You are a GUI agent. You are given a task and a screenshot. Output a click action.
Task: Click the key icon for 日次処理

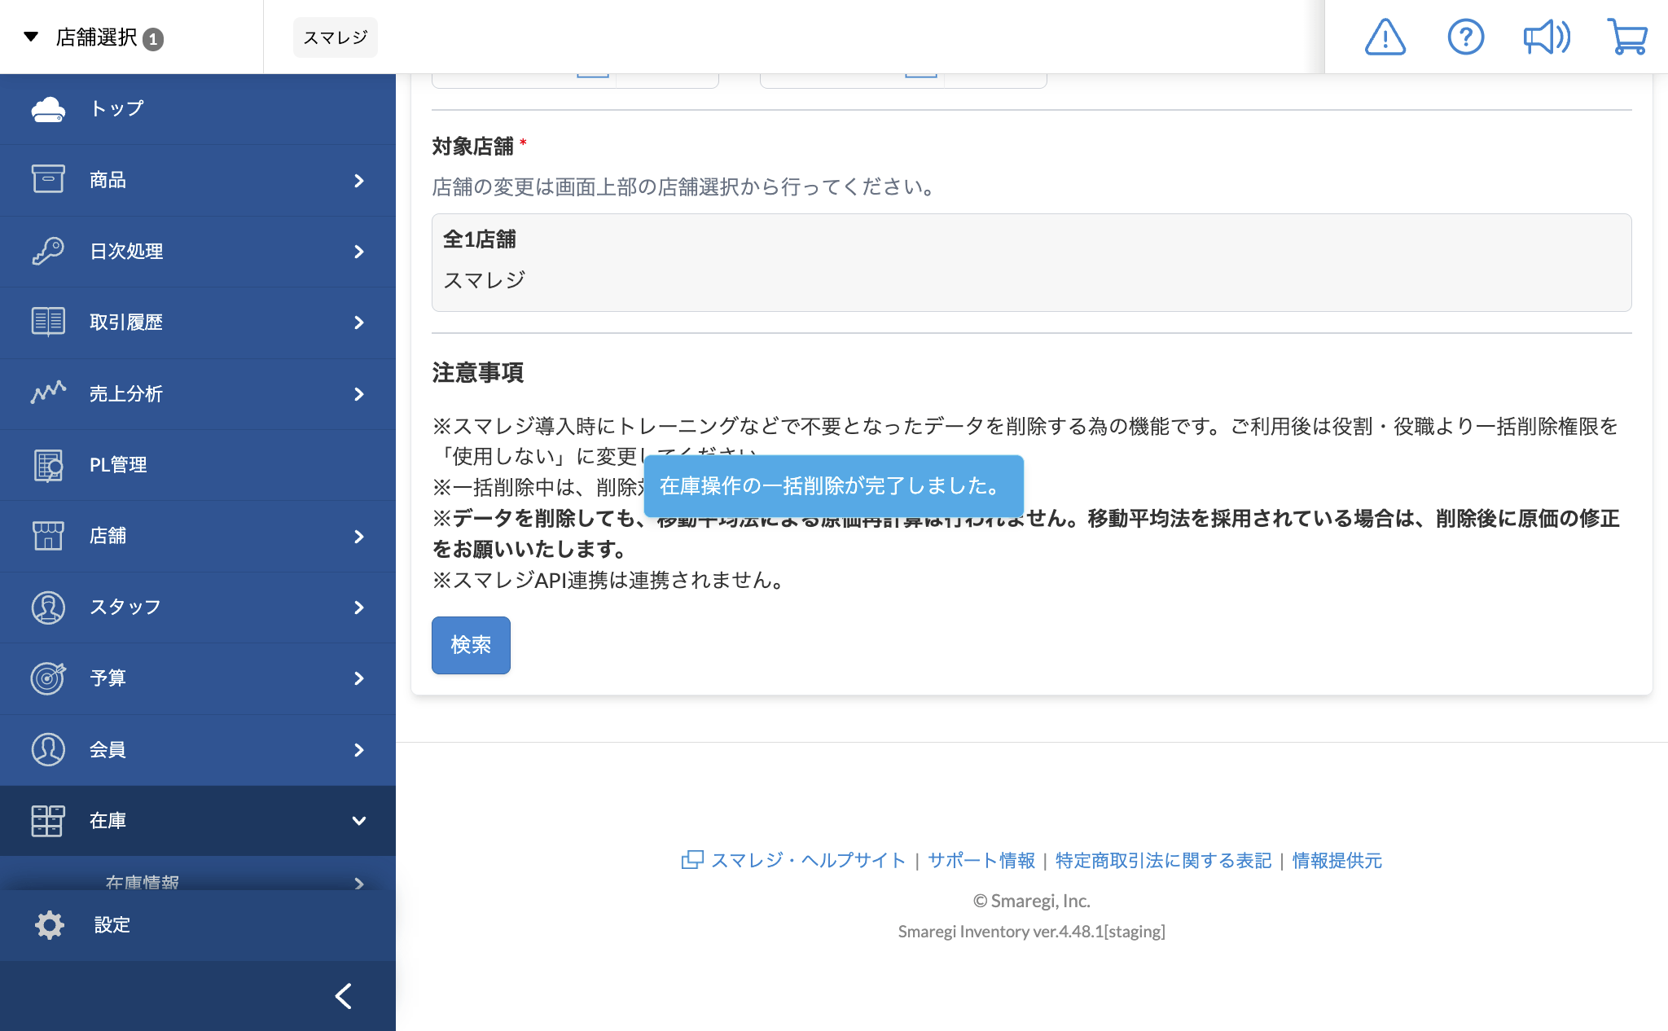(x=48, y=251)
